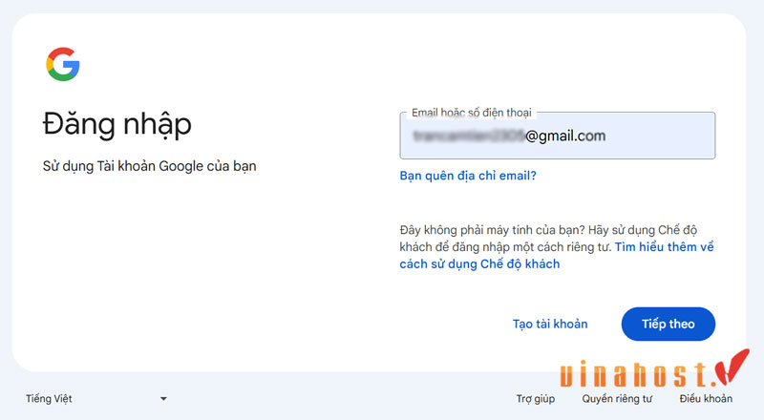Click the blue 'Tiếp theo' button
This screenshot has width=764, height=420.
coord(668,324)
